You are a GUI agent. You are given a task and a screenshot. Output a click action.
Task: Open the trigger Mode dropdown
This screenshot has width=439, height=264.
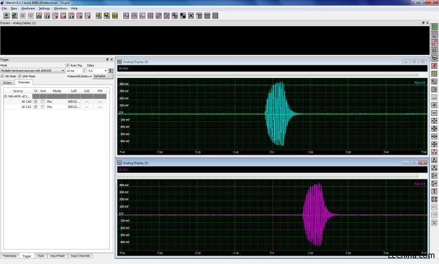point(62,71)
